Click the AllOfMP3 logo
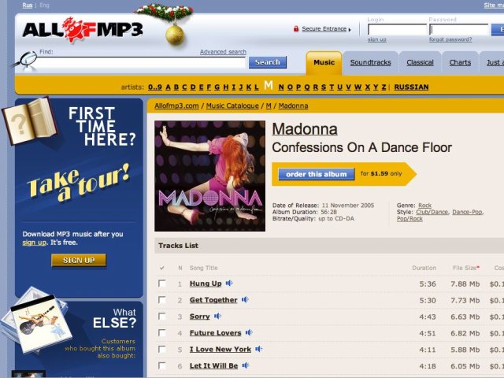 (83, 30)
